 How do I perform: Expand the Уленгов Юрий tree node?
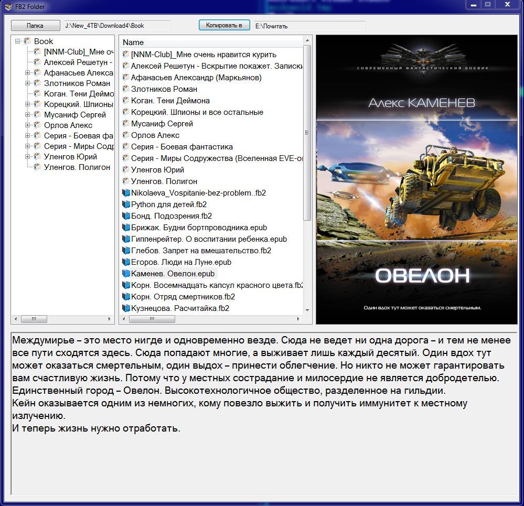28,157
